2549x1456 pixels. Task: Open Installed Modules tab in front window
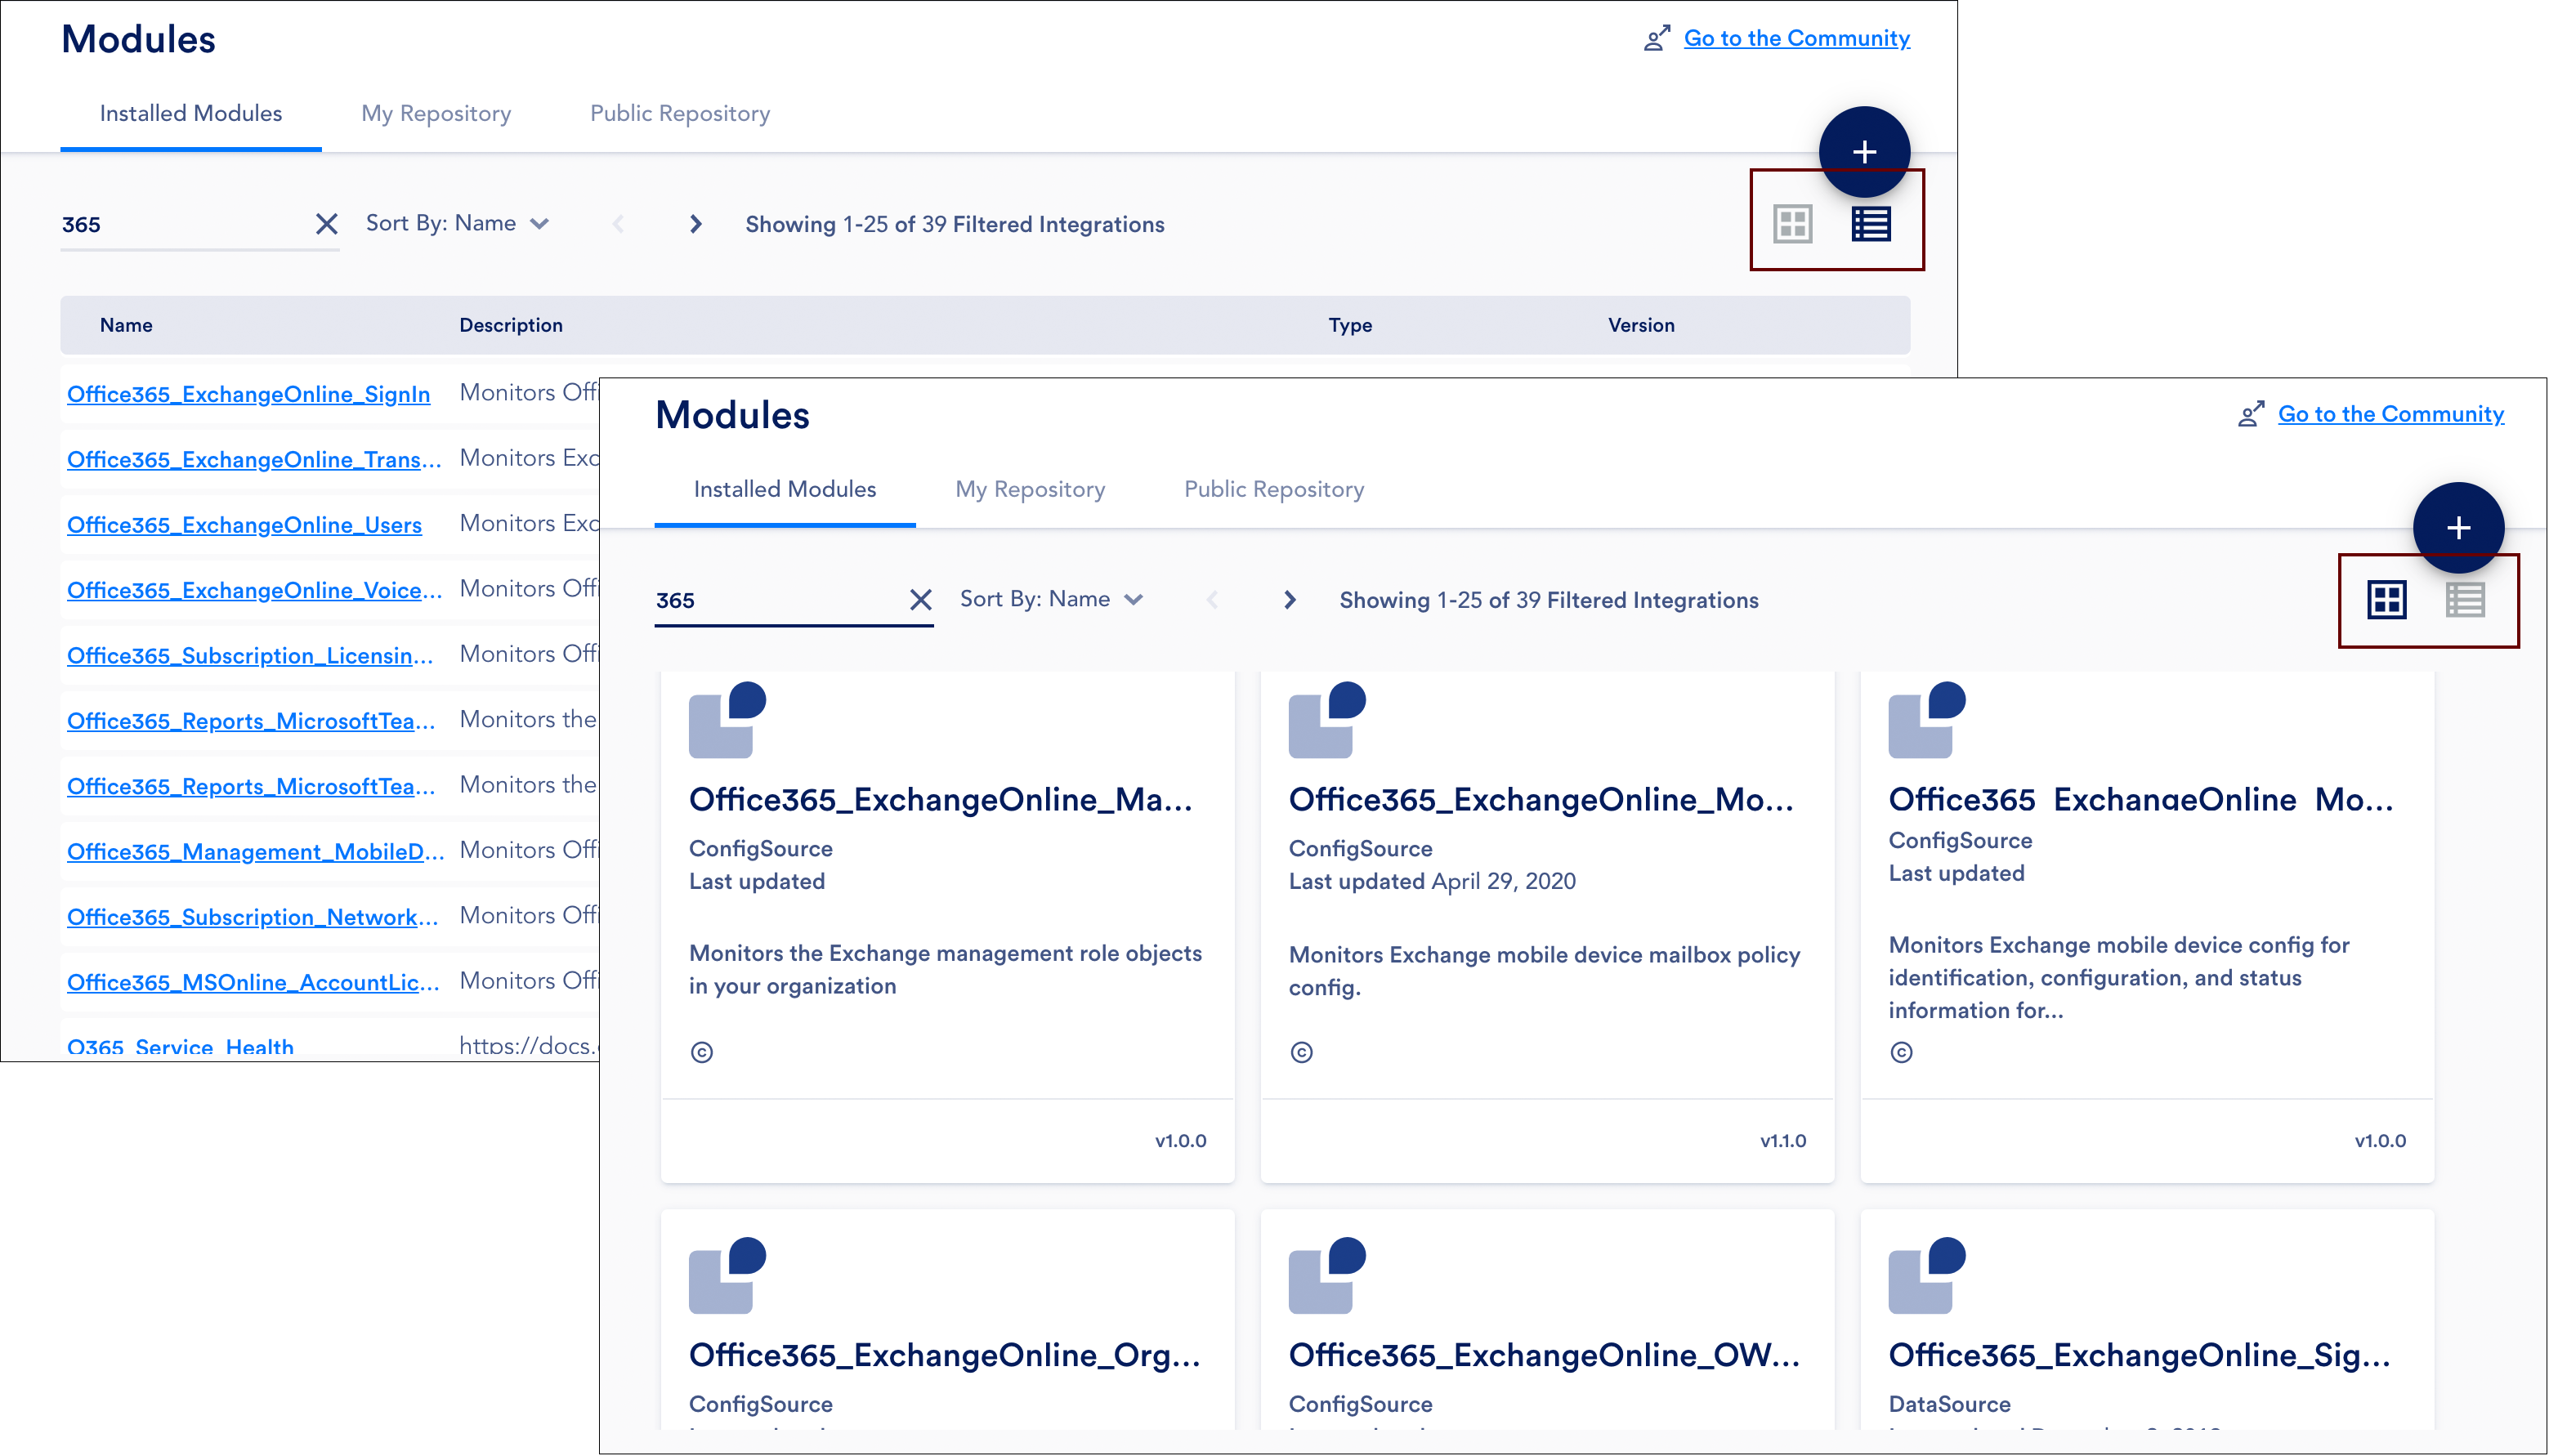coord(784,489)
